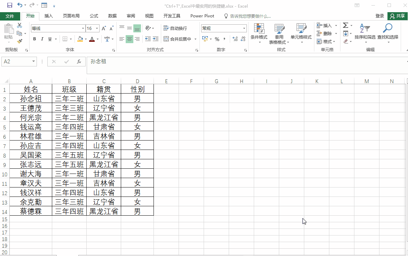Toggle Middle Align vertical alignment
Viewport: 408px width, 256px height.
129,28
